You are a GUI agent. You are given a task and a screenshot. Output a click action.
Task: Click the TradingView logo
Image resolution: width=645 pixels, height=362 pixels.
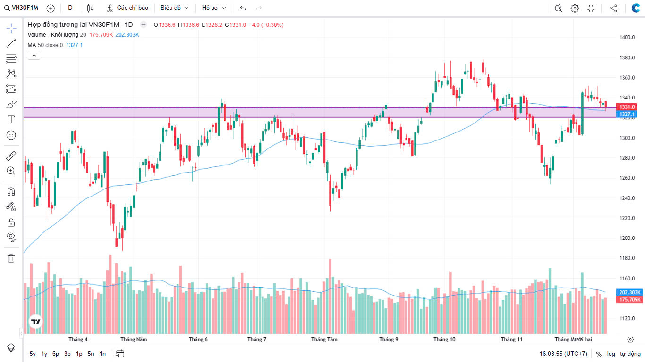[x=35, y=322]
